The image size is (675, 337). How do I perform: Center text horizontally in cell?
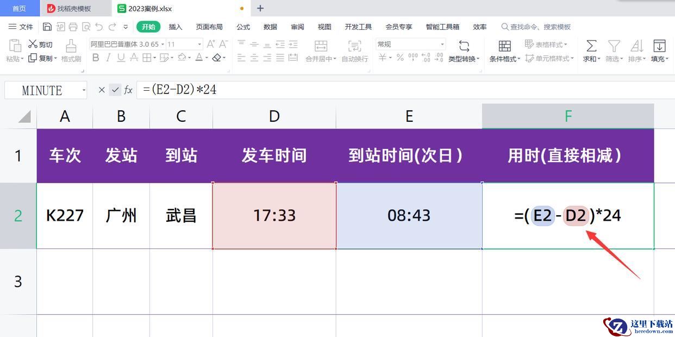pos(254,58)
